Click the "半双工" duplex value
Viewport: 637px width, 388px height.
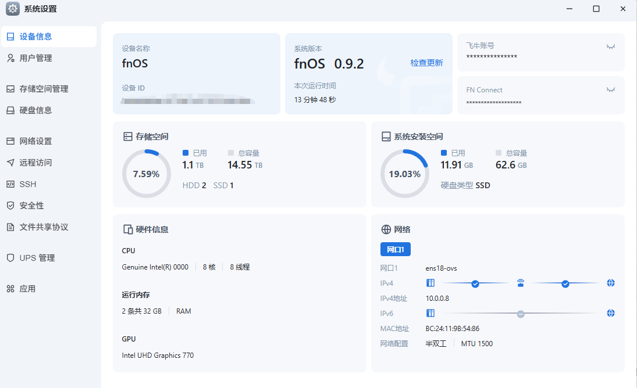(x=436, y=344)
